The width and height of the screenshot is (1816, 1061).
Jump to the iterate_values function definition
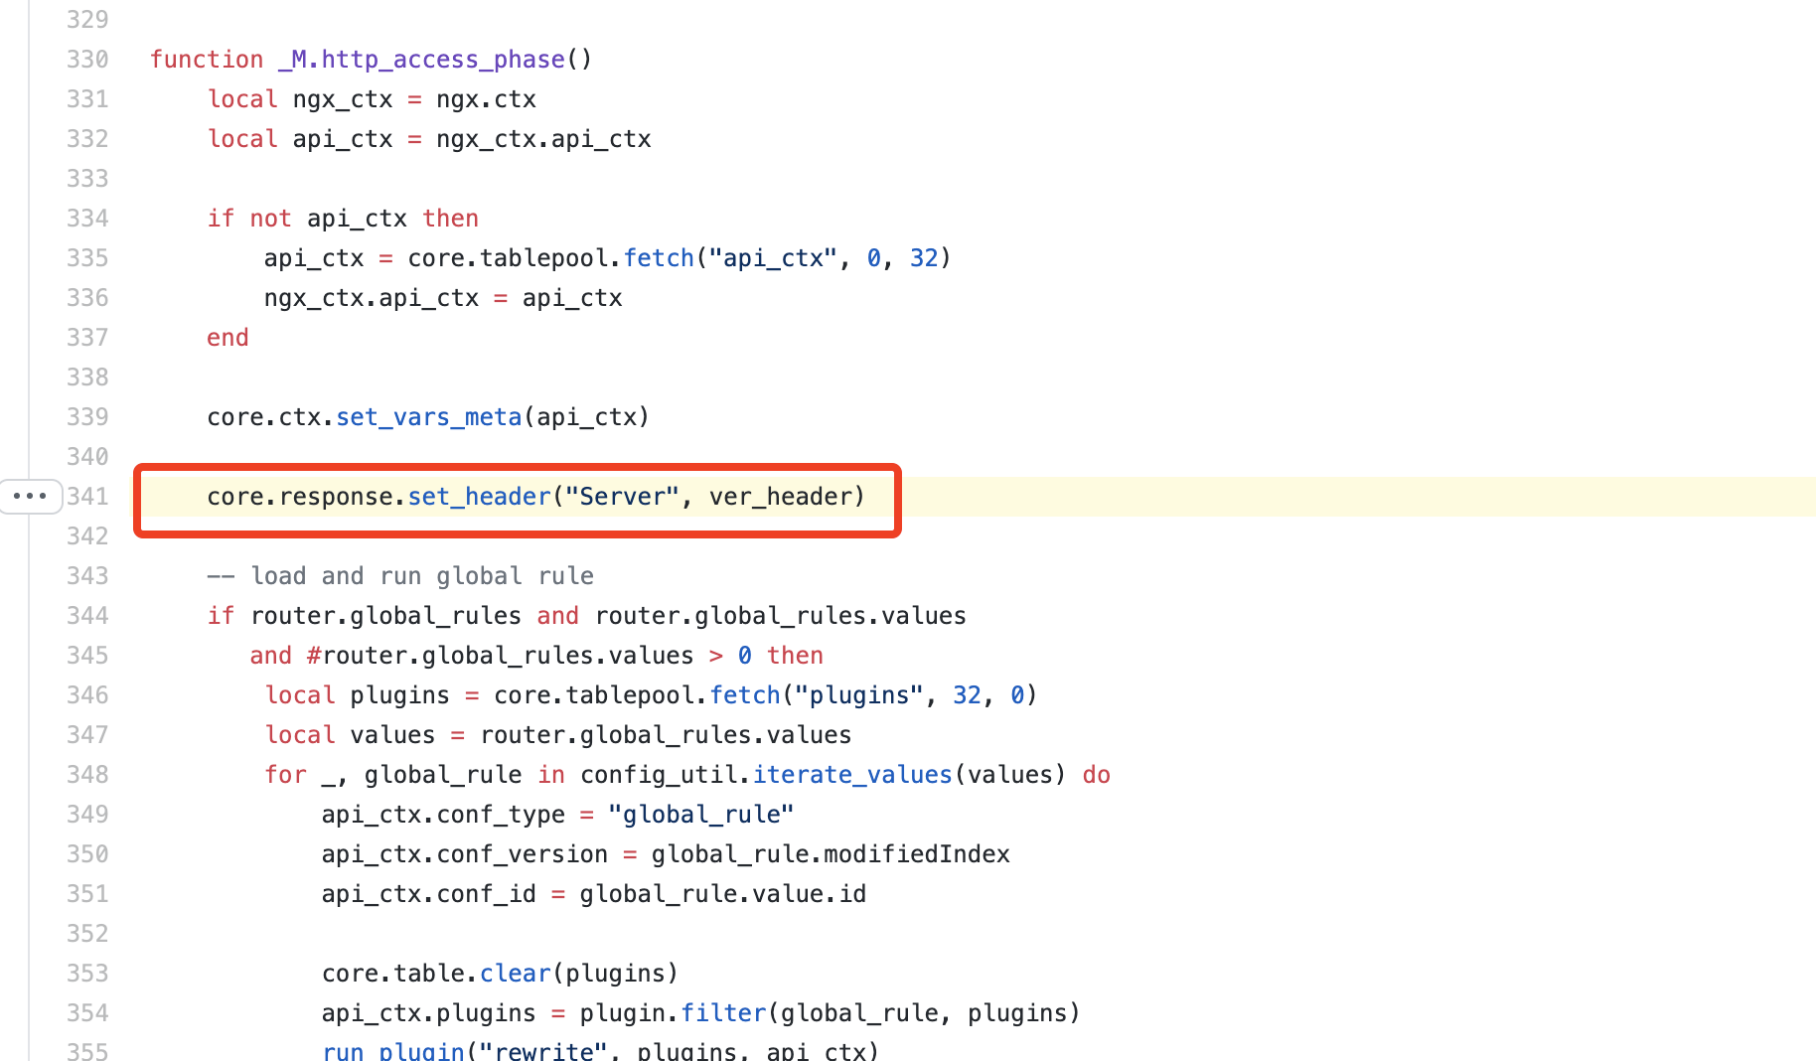click(851, 774)
